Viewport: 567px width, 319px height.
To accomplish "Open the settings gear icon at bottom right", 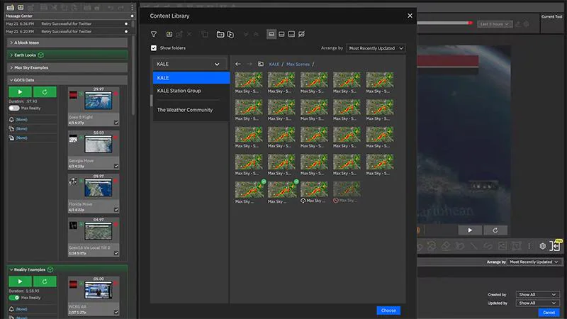I will click(542, 246).
